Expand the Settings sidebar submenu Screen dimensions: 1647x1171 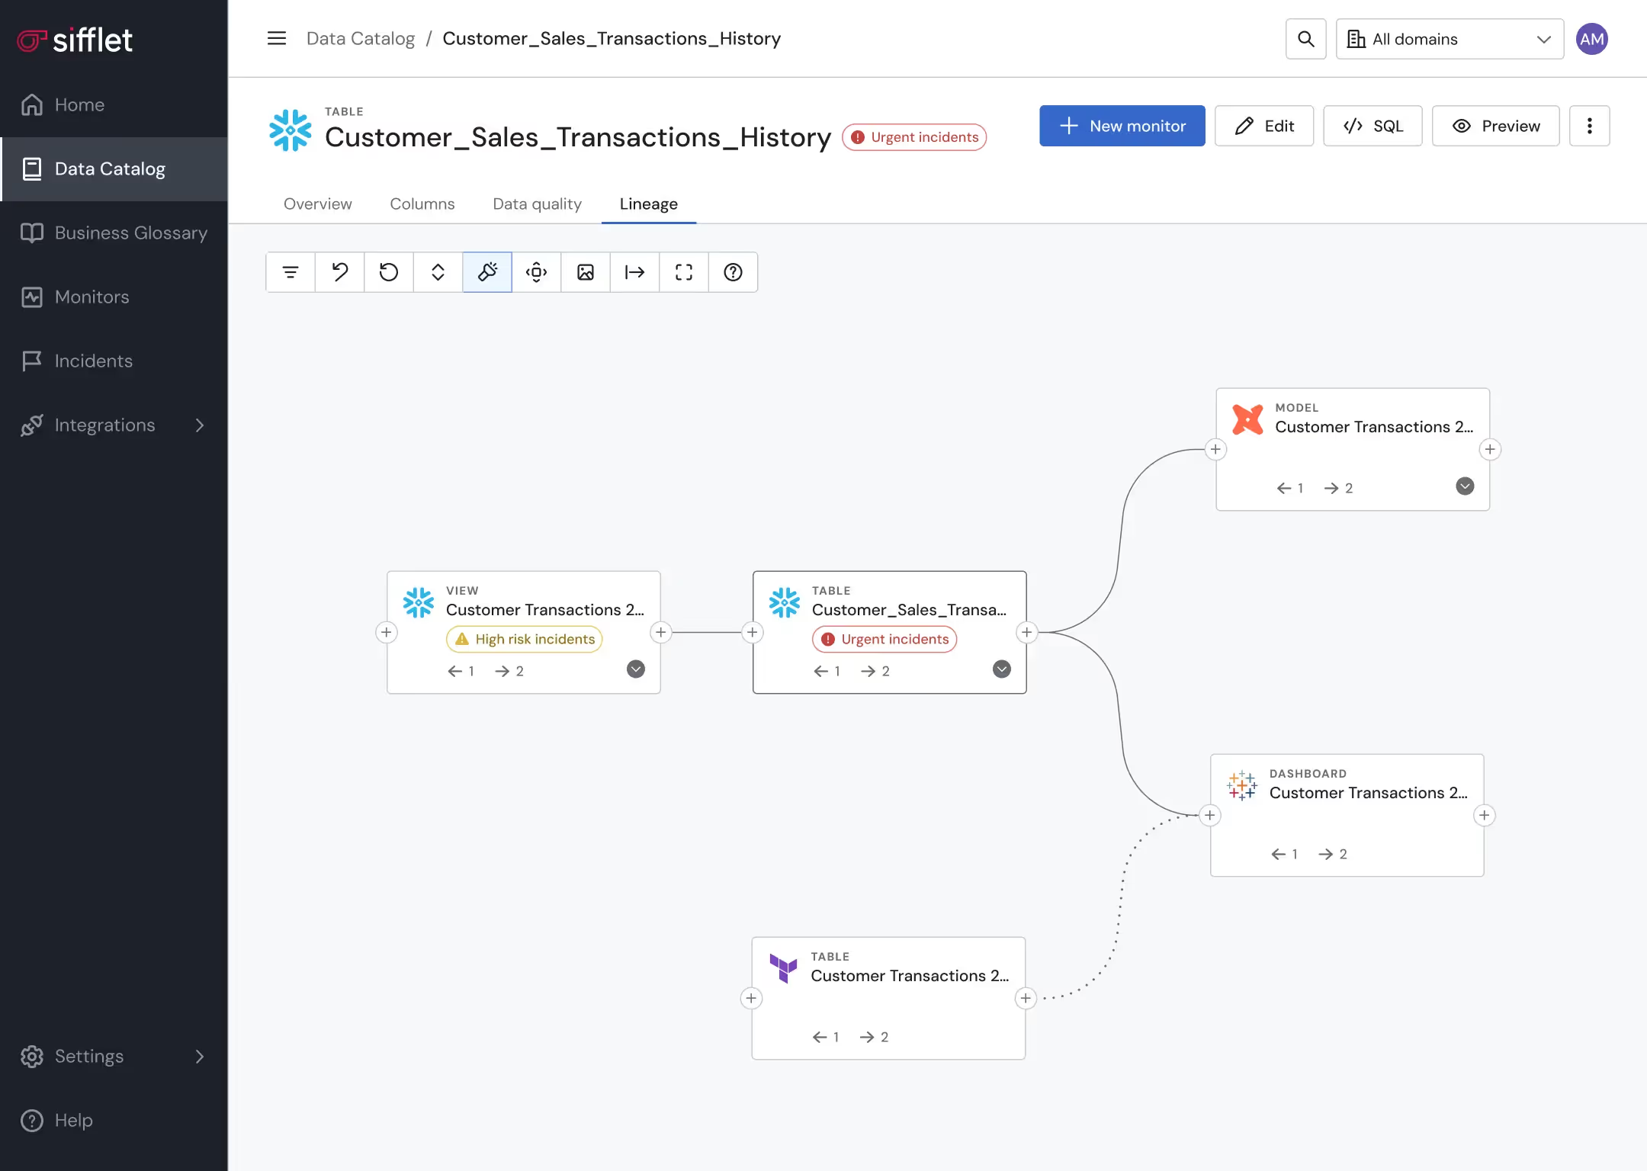(x=200, y=1056)
